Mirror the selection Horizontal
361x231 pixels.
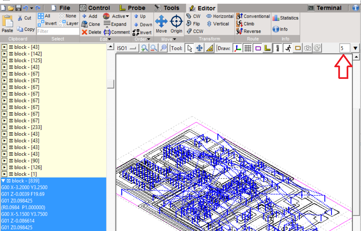pos(220,16)
